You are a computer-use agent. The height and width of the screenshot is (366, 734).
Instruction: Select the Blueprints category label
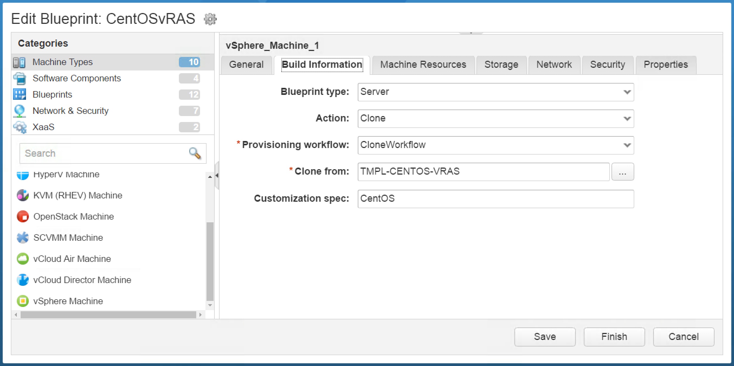point(52,95)
